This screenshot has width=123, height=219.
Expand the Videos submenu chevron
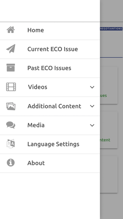coord(92,87)
